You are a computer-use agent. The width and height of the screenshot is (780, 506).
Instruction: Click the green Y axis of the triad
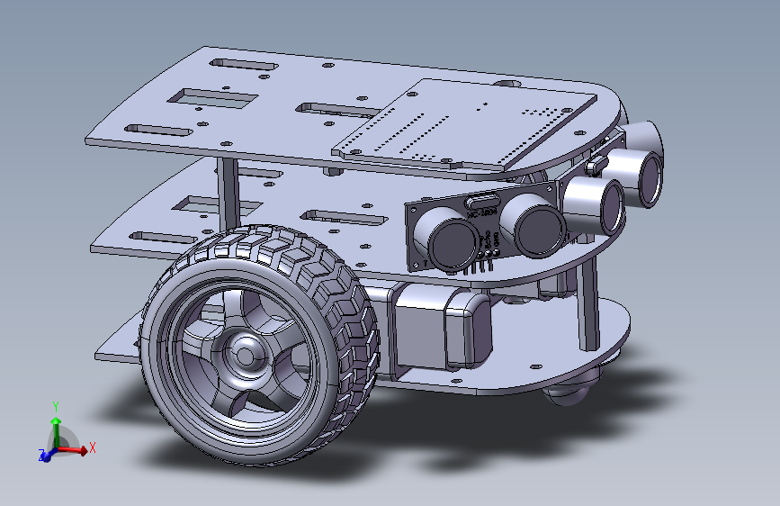tap(56, 432)
